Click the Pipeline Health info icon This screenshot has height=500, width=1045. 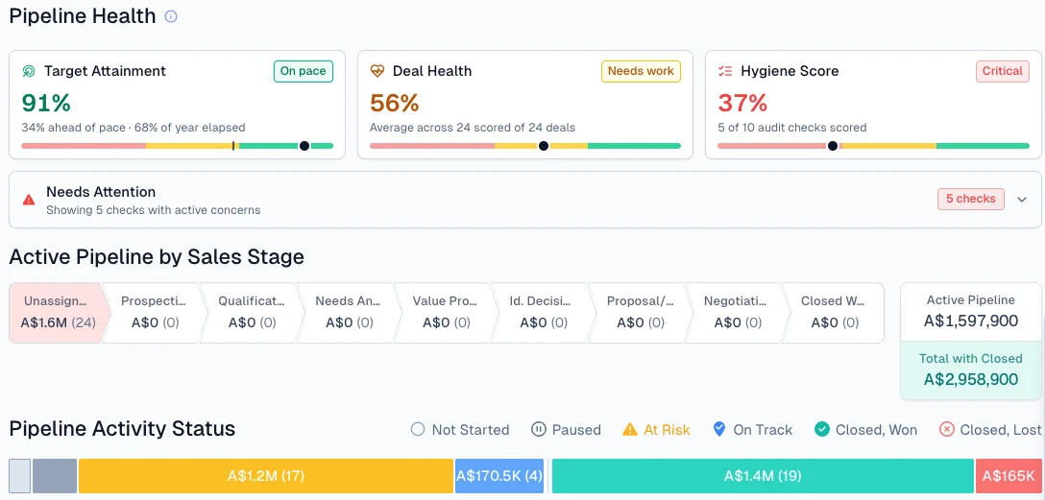[x=171, y=16]
